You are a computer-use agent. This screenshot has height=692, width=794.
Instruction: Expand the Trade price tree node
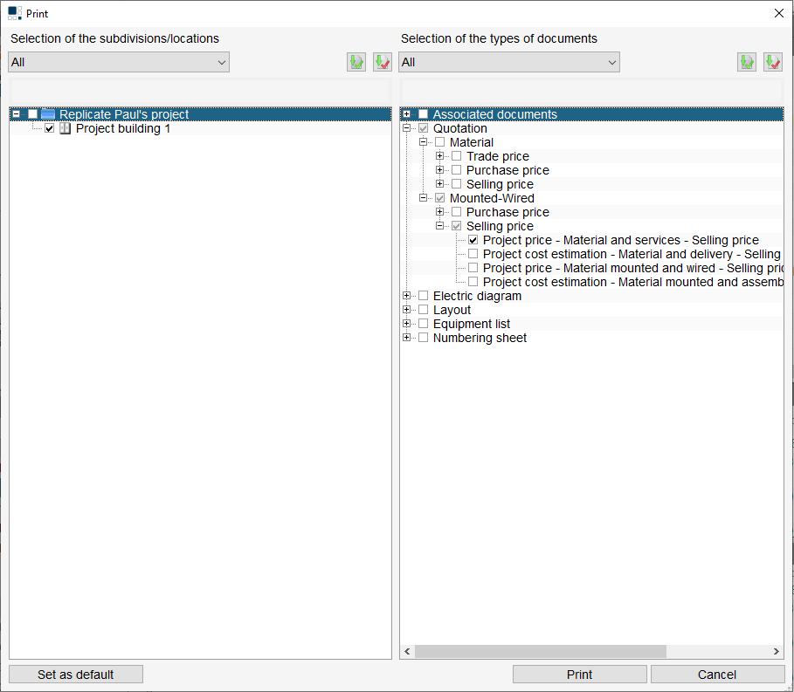[x=439, y=155]
